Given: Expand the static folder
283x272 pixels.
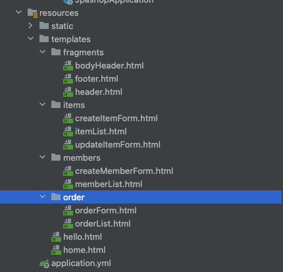Looking at the screenshot, I should tap(30, 26).
